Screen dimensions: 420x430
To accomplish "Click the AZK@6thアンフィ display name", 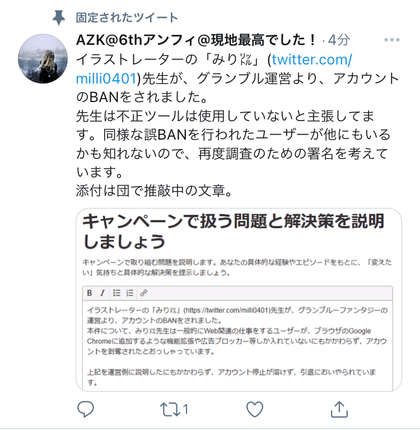I will pyautogui.click(x=196, y=40).
